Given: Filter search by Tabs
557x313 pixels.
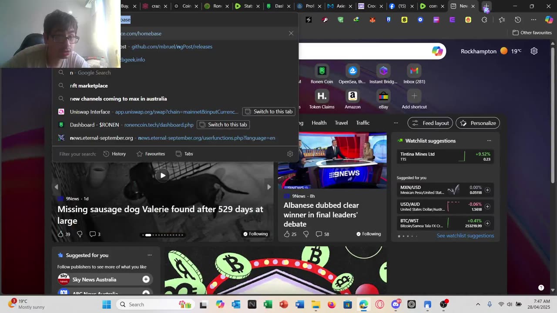Looking at the screenshot, I should click(184, 154).
